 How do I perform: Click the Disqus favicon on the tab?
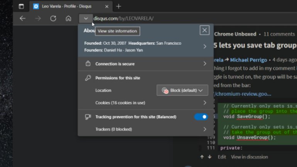[36, 7]
